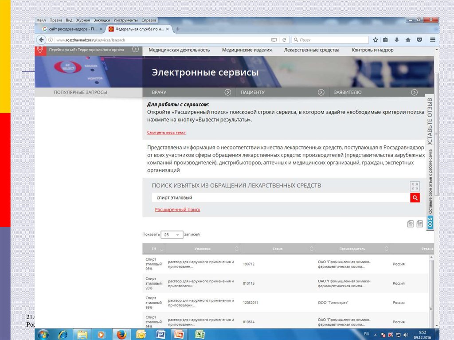Open the Закладки menu
The height and width of the screenshot is (340, 454).
[x=102, y=20]
